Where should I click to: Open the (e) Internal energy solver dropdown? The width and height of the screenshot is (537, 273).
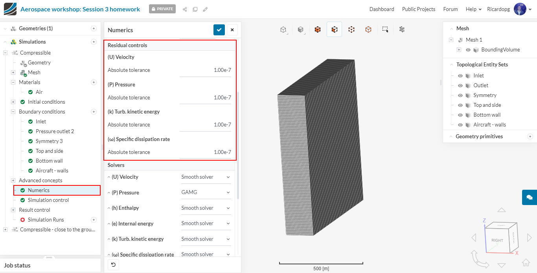[205, 224]
